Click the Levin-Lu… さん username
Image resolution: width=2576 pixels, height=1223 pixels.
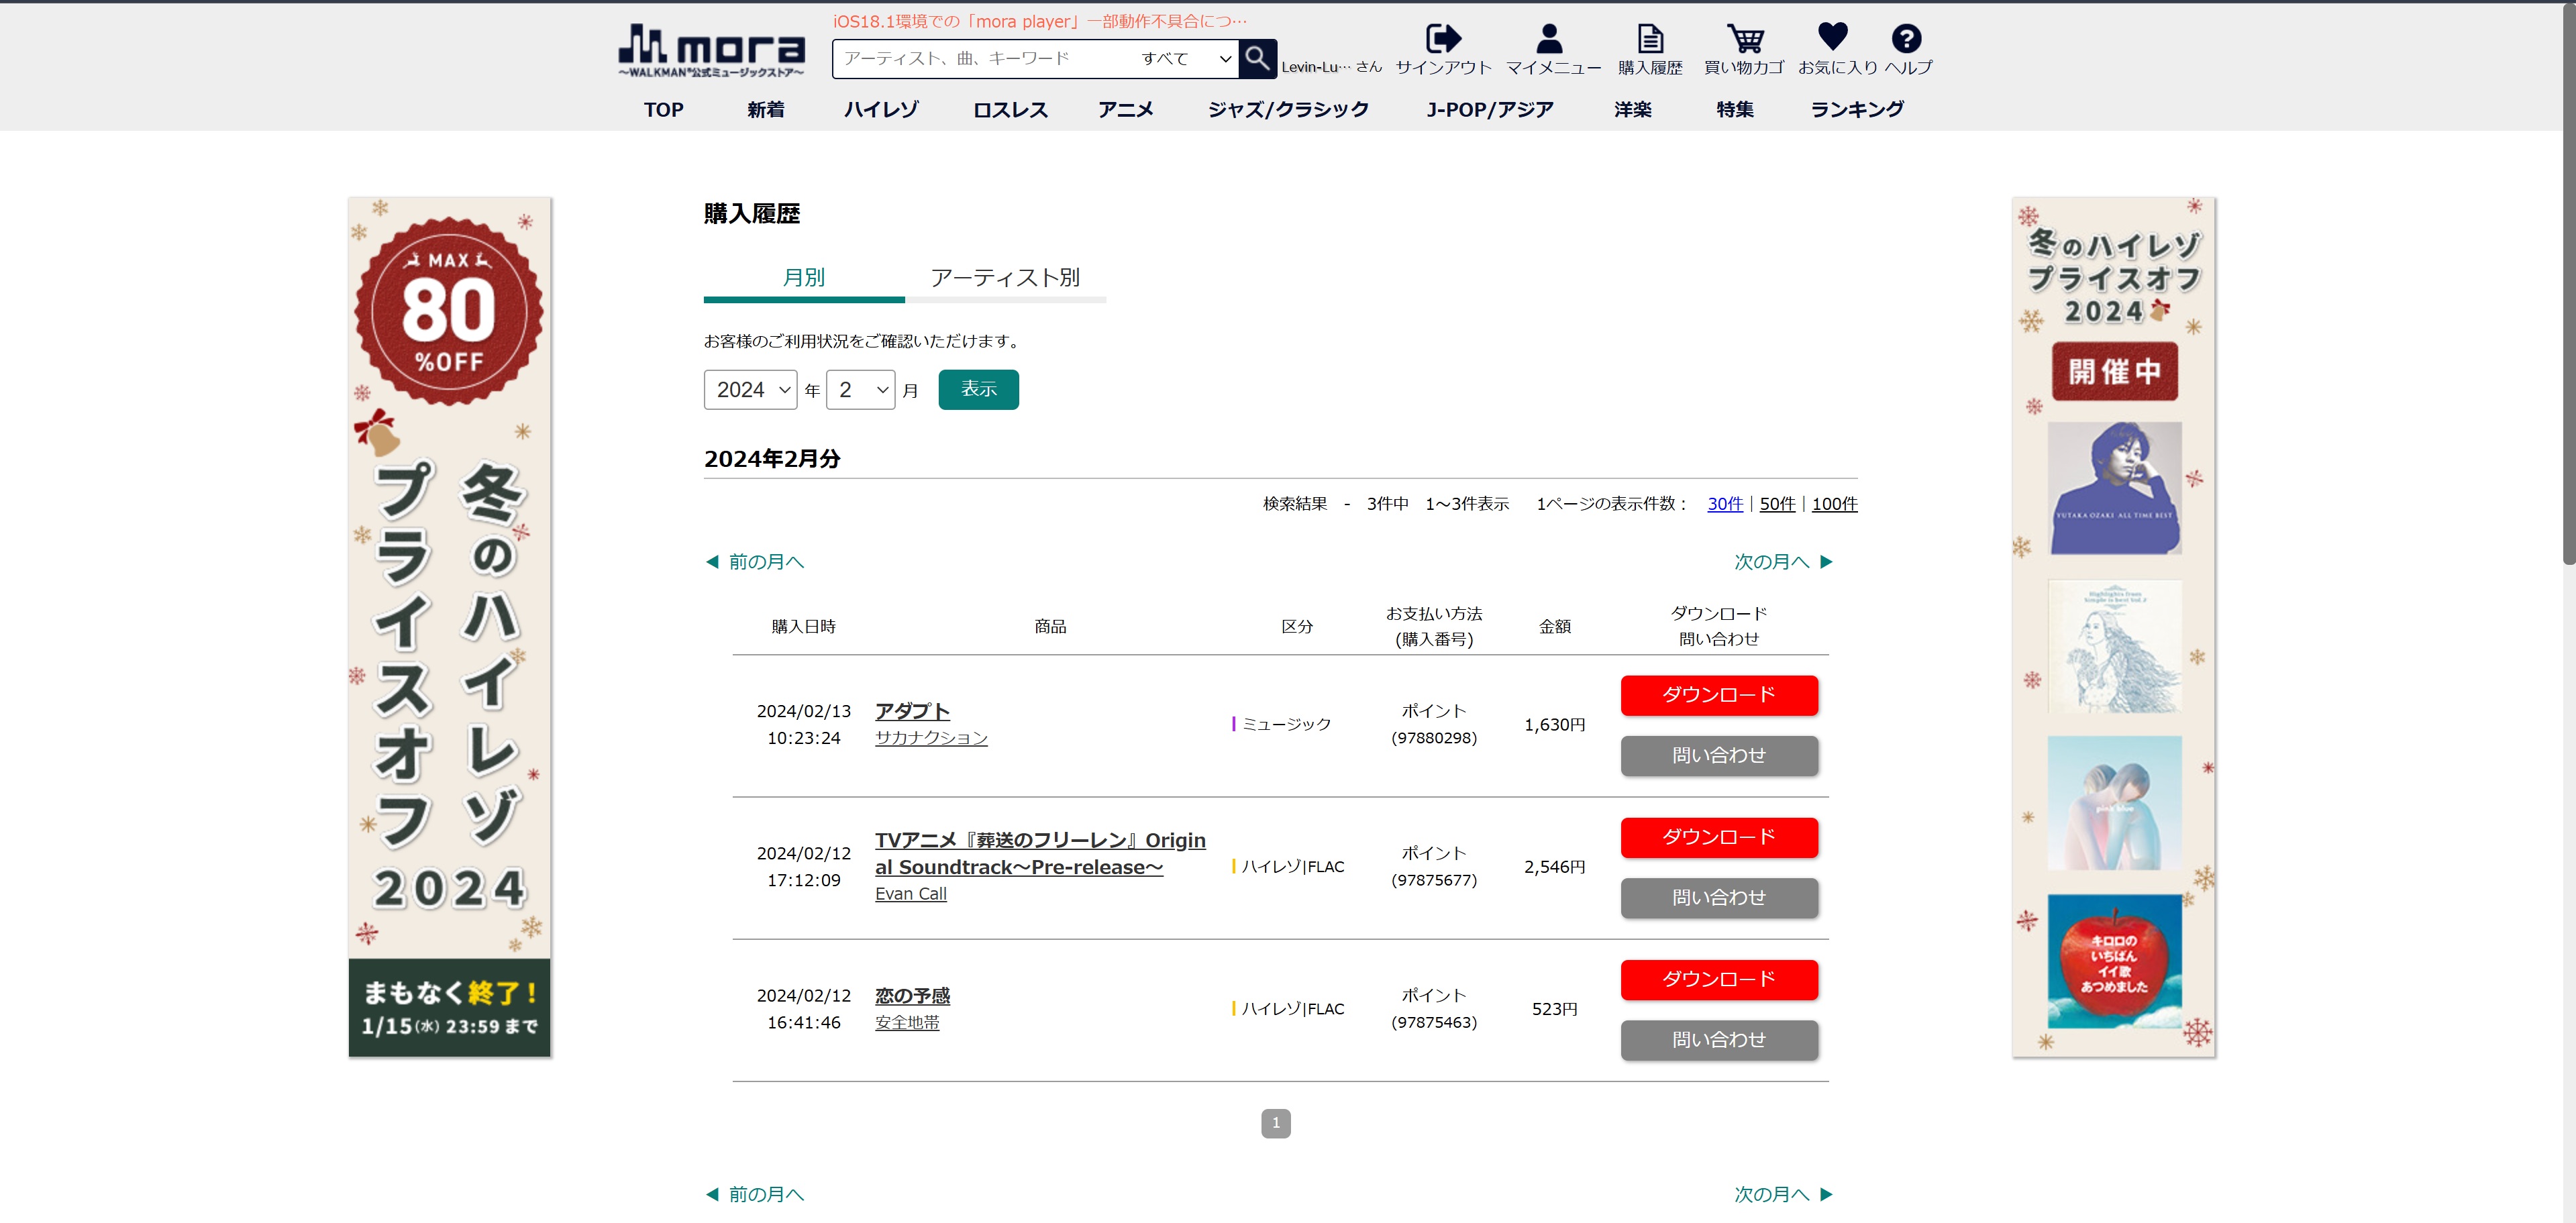(x=1331, y=67)
